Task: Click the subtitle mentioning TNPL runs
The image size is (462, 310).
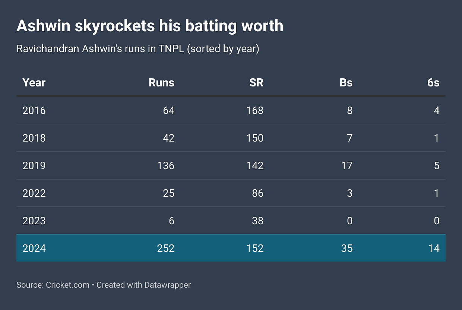Action: pyautogui.click(x=137, y=49)
